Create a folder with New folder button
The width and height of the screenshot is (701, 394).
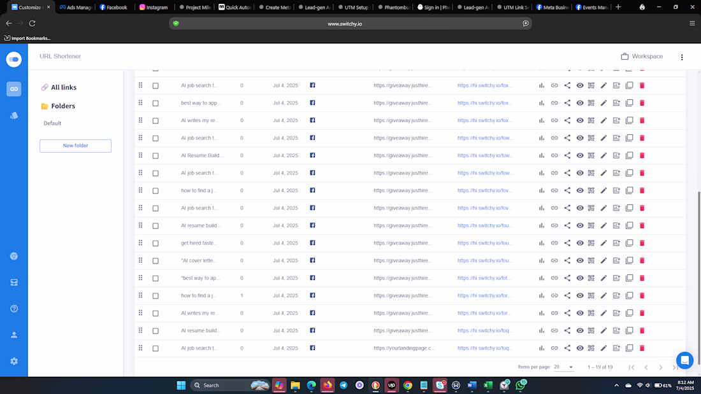pos(75,146)
